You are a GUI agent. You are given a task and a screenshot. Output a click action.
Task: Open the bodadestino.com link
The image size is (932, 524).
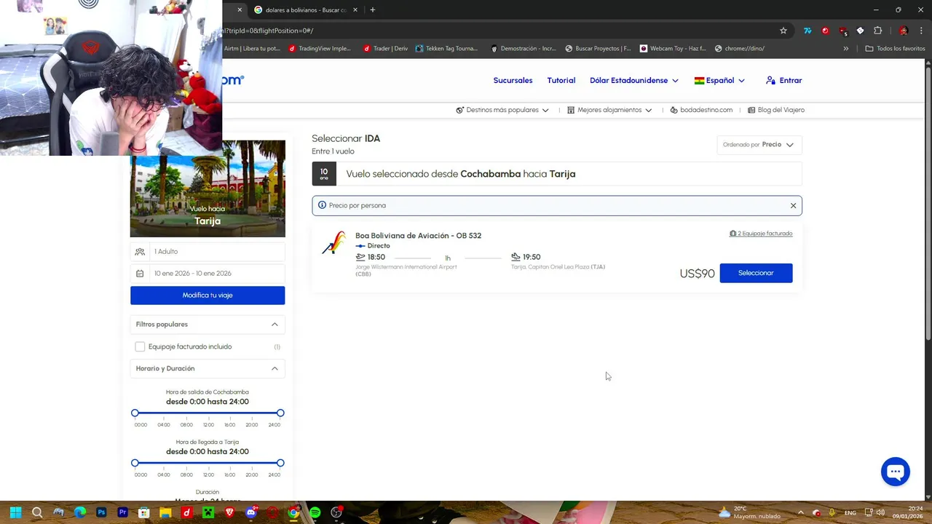pos(701,110)
